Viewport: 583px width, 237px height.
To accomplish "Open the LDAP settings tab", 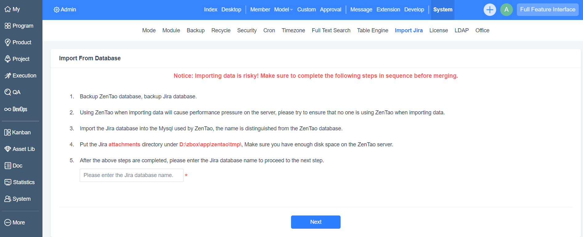I will [461, 30].
